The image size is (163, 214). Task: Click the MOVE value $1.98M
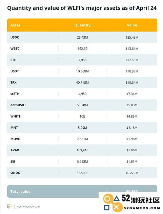[x=132, y=139]
